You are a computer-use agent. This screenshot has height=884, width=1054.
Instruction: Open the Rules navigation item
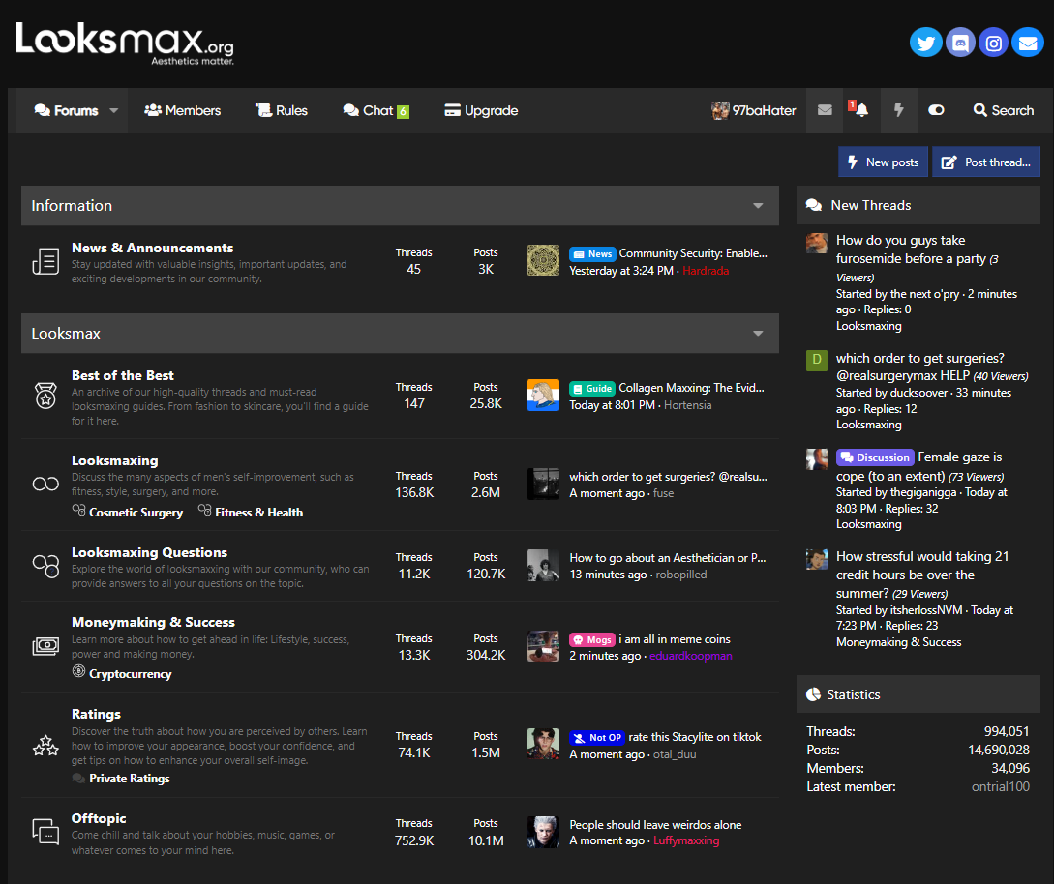pyautogui.click(x=282, y=110)
